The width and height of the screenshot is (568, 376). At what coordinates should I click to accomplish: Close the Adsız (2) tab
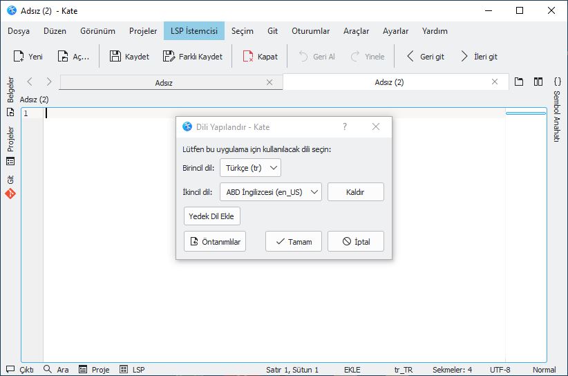pyautogui.click(x=495, y=82)
